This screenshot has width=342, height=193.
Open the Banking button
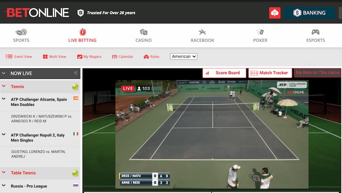click(x=309, y=13)
